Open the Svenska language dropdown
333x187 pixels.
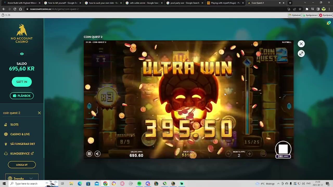(x=22, y=178)
